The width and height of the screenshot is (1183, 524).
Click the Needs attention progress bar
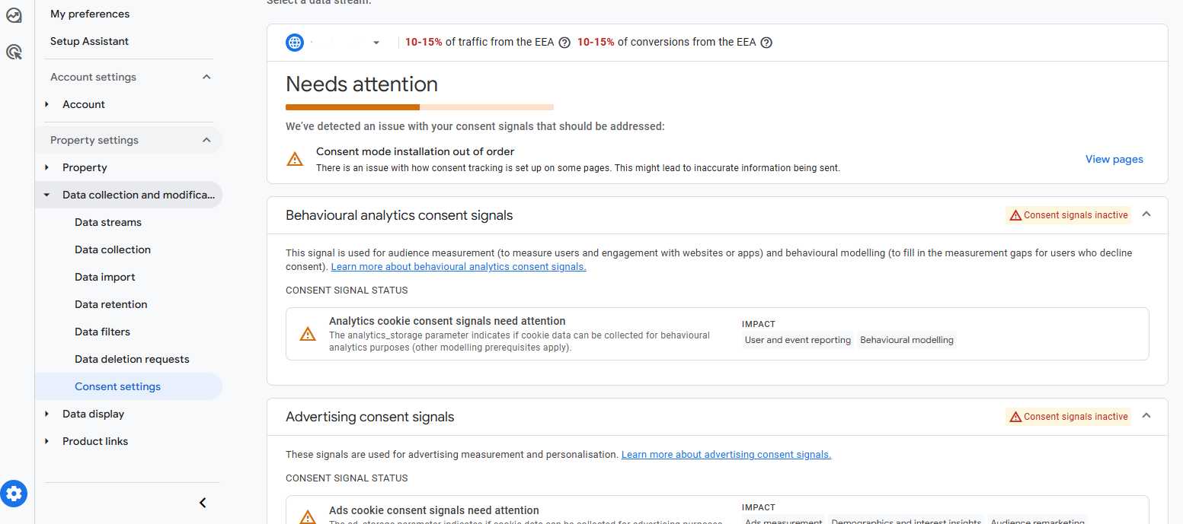pos(420,107)
